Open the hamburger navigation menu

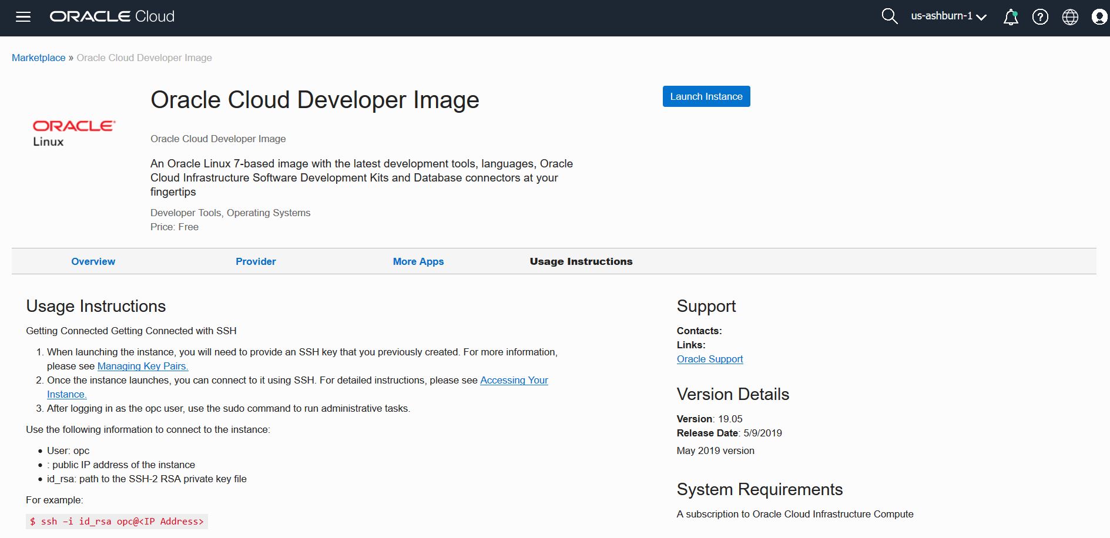coord(23,16)
